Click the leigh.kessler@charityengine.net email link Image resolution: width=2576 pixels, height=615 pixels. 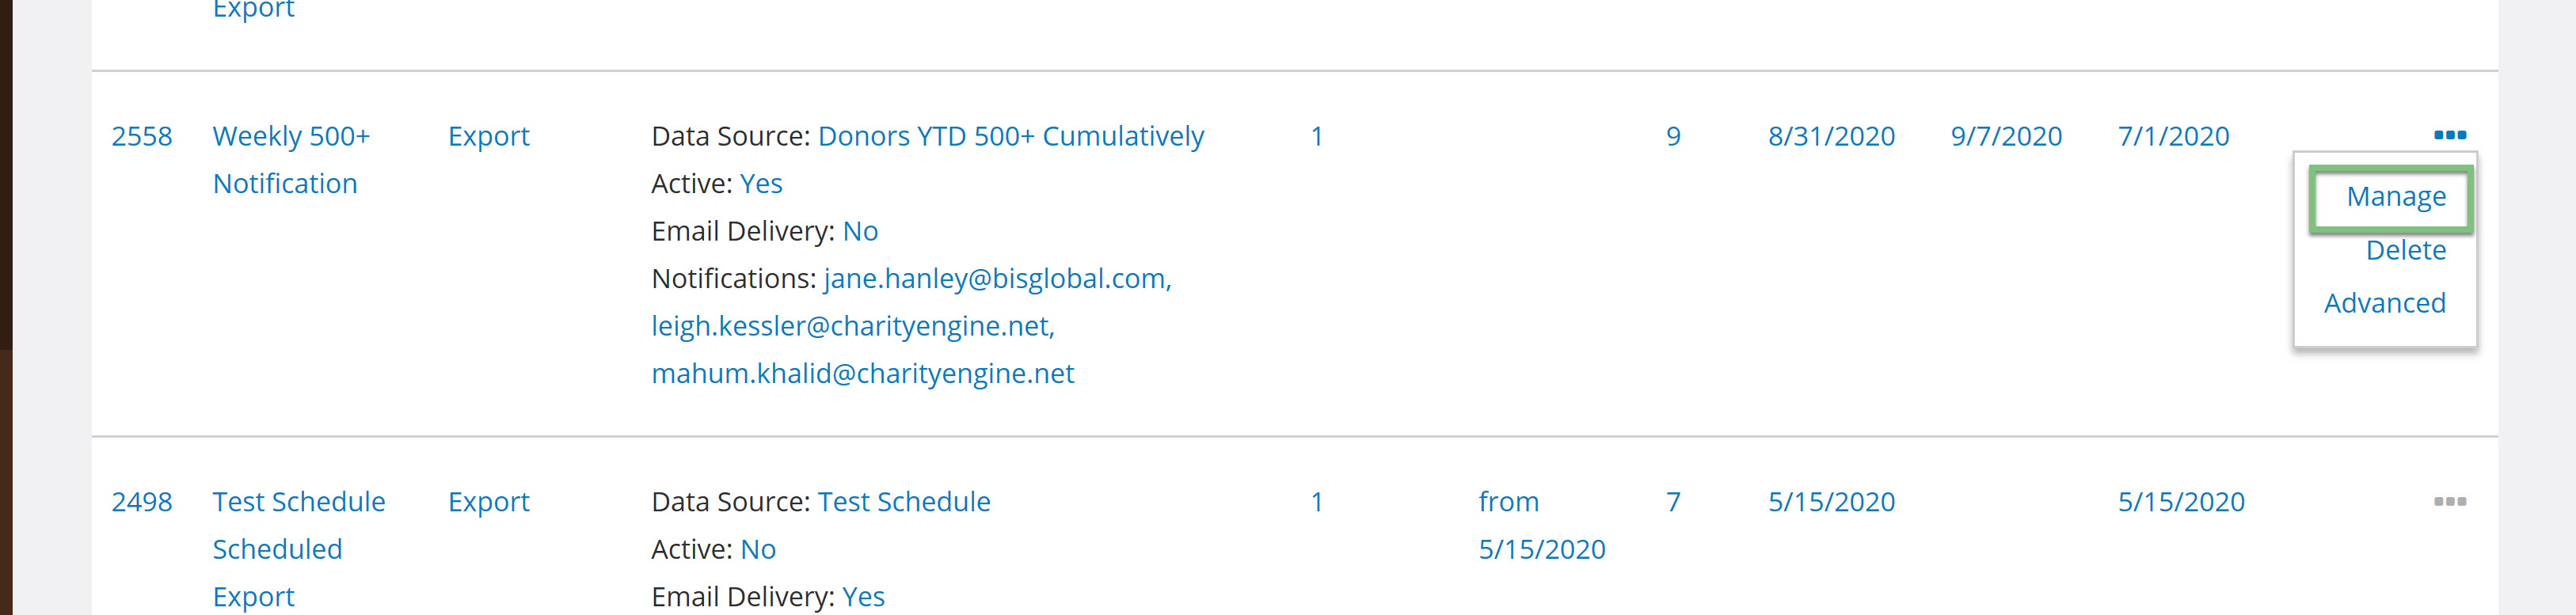(852, 326)
